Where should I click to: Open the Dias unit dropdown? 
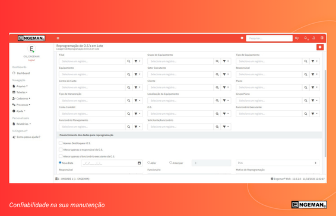pos(277,163)
